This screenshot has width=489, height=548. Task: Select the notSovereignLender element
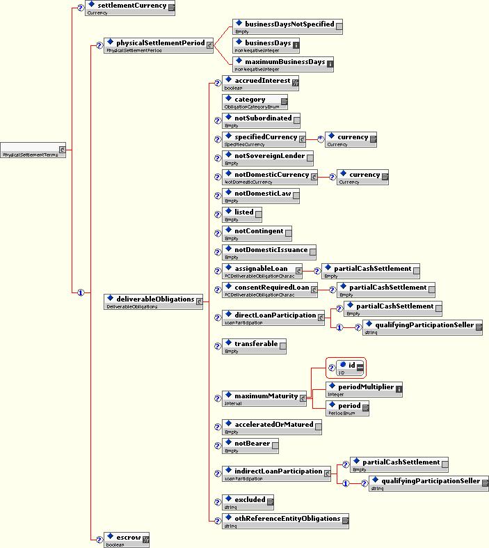(268, 158)
